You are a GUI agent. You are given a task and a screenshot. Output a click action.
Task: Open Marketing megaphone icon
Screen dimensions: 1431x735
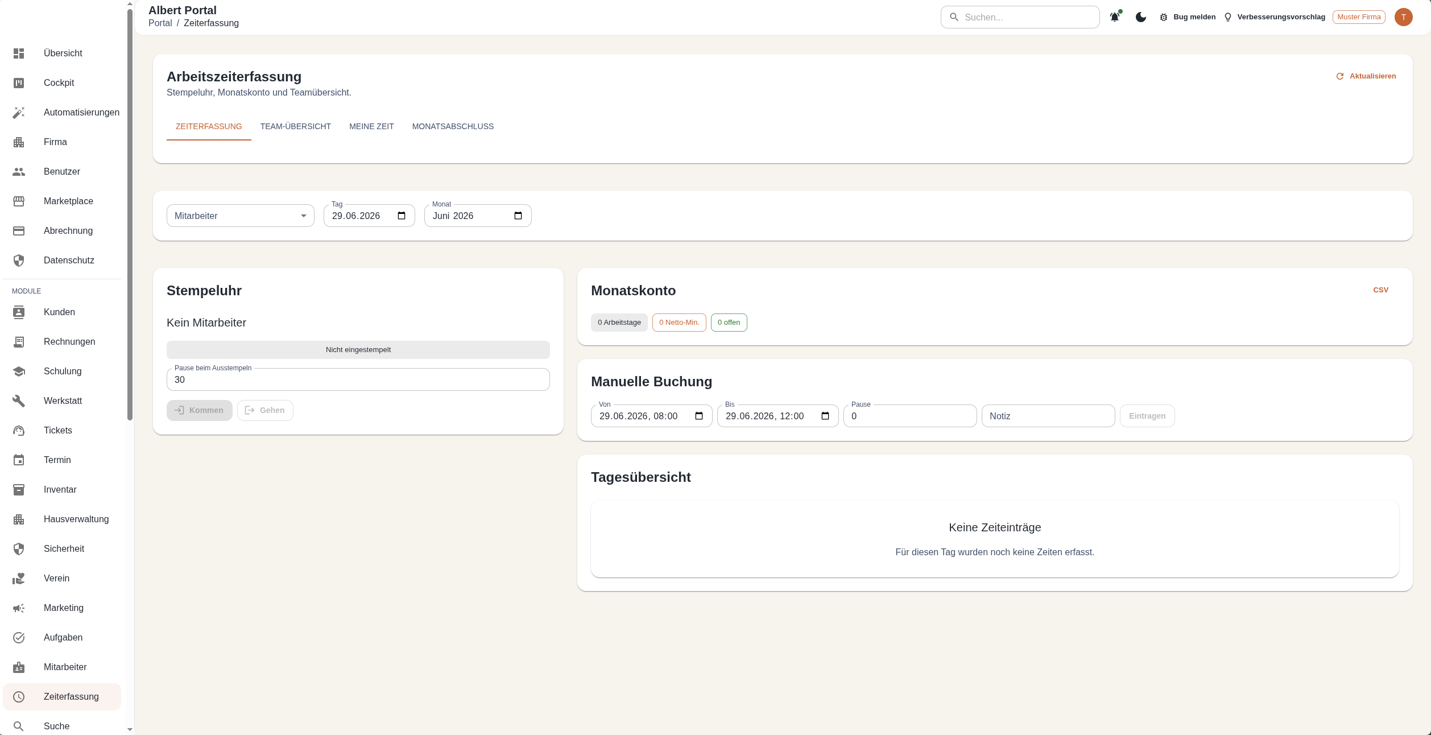[x=19, y=608]
